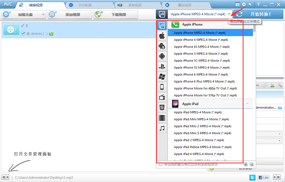The height and width of the screenshot is (182, 285).
Task: Open the settings gear icon
Action: [x=244, y=4]
